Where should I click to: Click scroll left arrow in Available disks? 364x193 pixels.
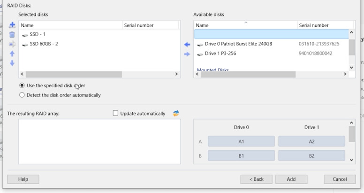coord(197,74)
